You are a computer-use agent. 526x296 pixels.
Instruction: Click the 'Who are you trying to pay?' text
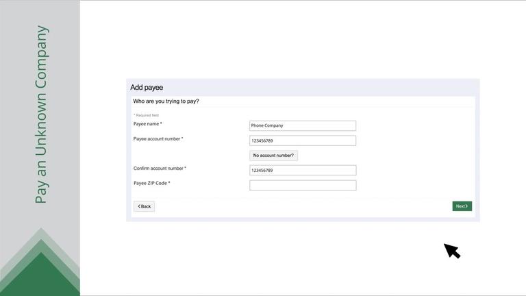[x=166, y=101]
